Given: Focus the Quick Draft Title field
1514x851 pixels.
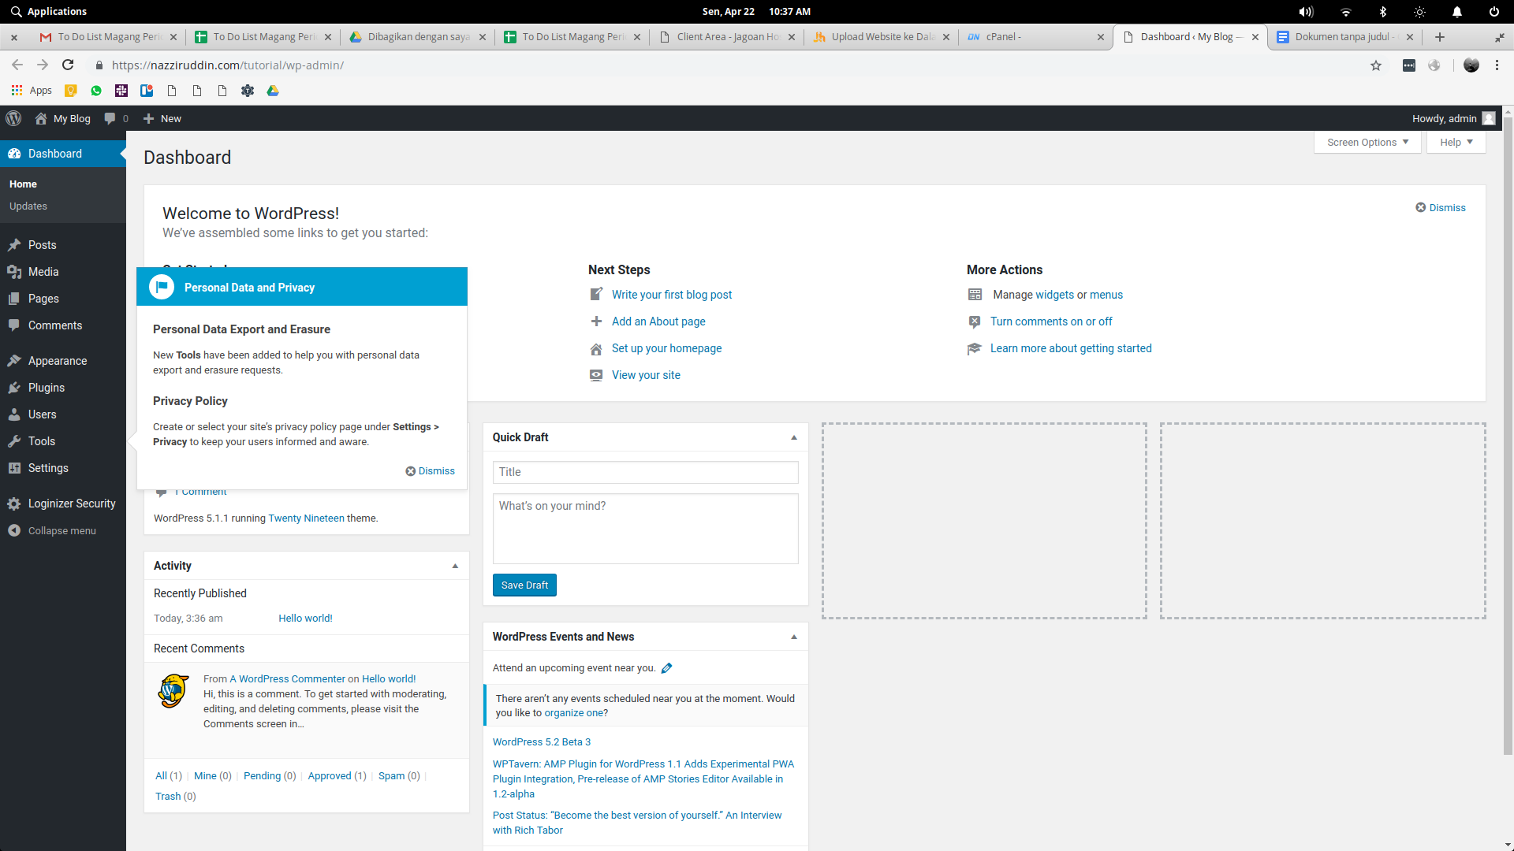Looking at the screenshot, I should point(645,472).
